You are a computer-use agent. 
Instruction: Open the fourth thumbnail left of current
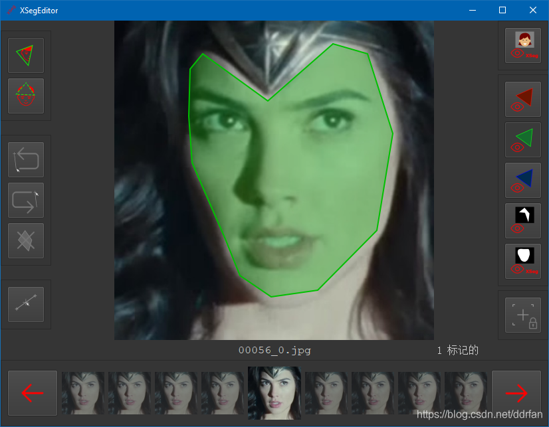(223, 393)
